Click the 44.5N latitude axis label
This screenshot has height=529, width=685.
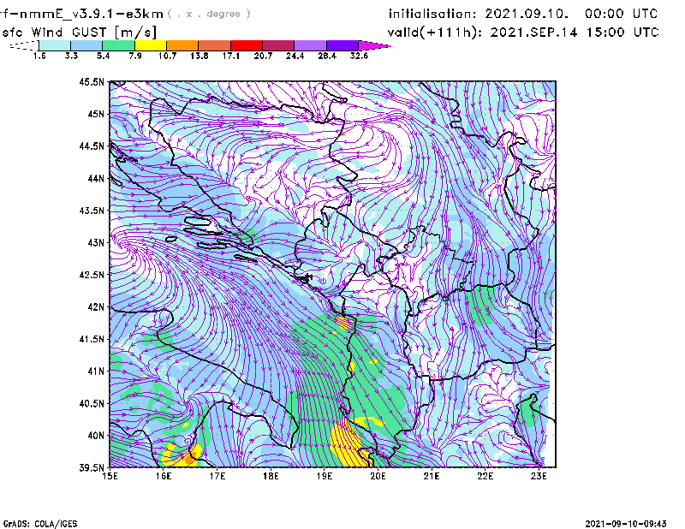92,146
